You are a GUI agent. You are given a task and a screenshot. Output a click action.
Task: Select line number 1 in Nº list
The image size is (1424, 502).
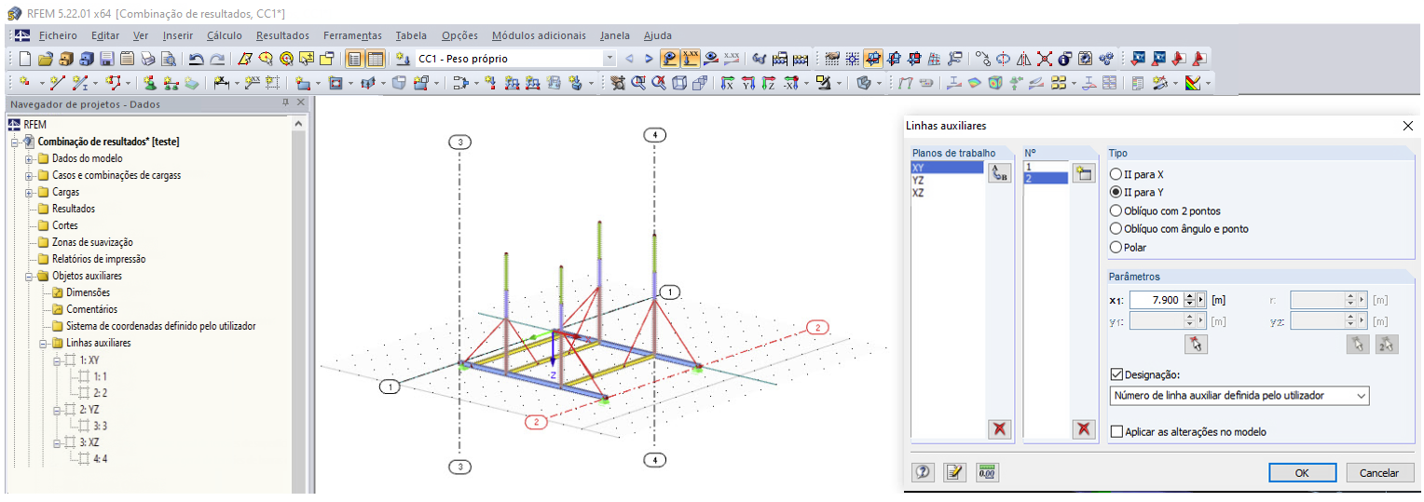pyautogui.click(x=1045, y=167)
